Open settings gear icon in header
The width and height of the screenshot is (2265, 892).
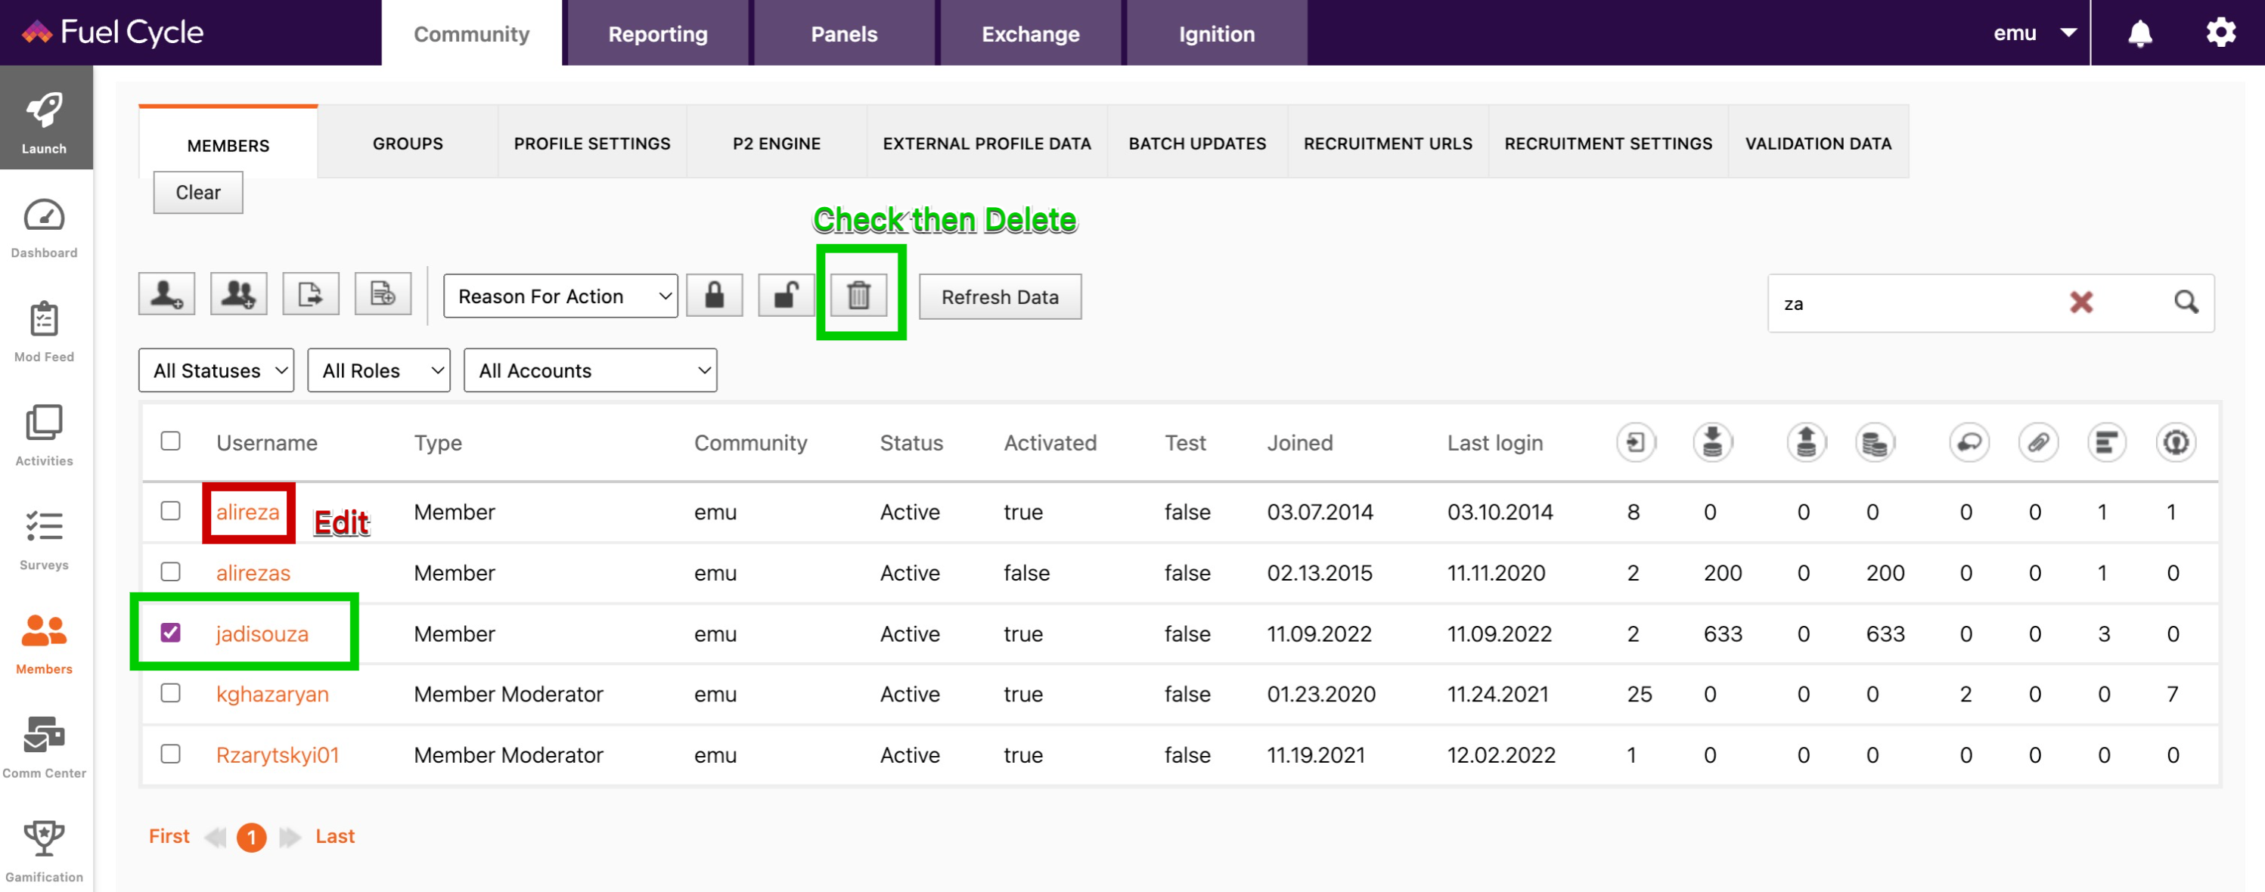coord(2220,33)
